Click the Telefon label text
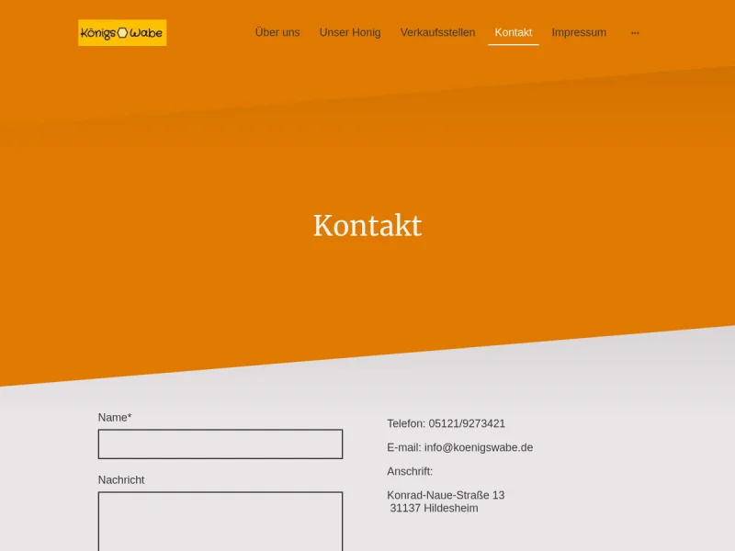 coord(406,424)
